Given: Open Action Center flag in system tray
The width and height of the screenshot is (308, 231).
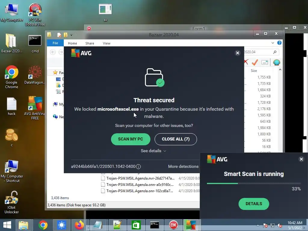Looking at the screenshot, I should (265, 225).
